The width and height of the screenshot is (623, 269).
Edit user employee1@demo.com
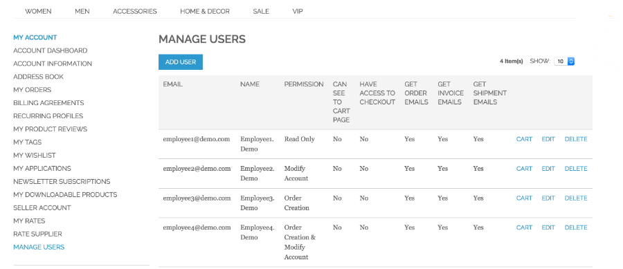click(548, 139)
